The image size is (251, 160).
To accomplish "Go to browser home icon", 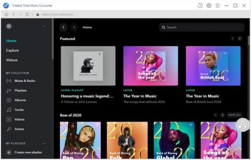I will pyautogui.click(x=6, y=14).
